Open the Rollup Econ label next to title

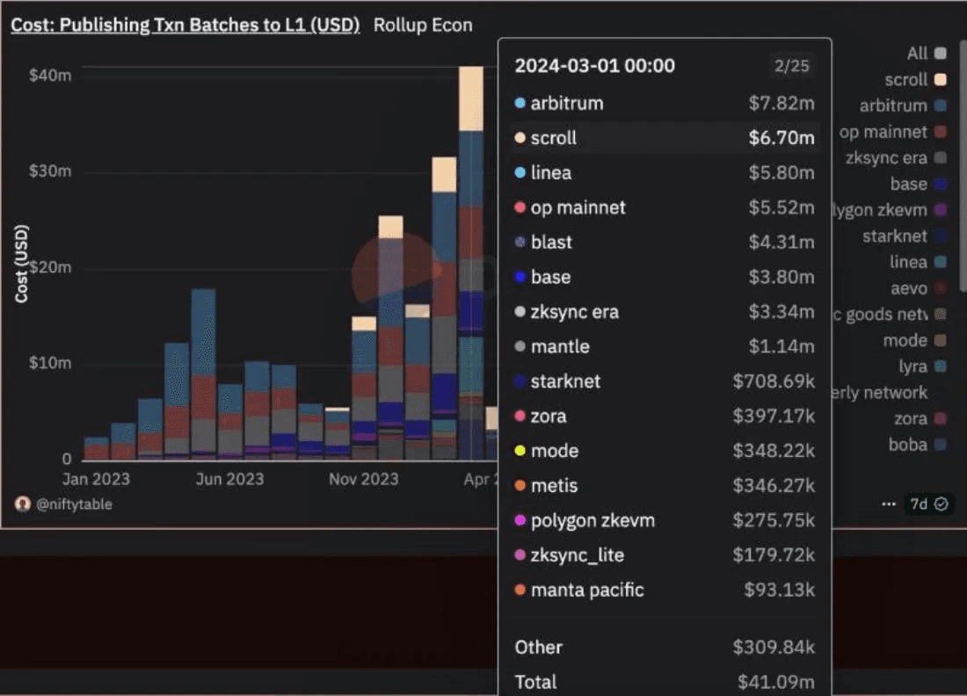click(423, 25)
